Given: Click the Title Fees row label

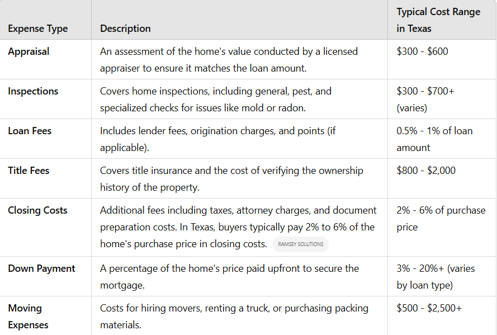Looking at the screenshot, I should click(29, 171).
